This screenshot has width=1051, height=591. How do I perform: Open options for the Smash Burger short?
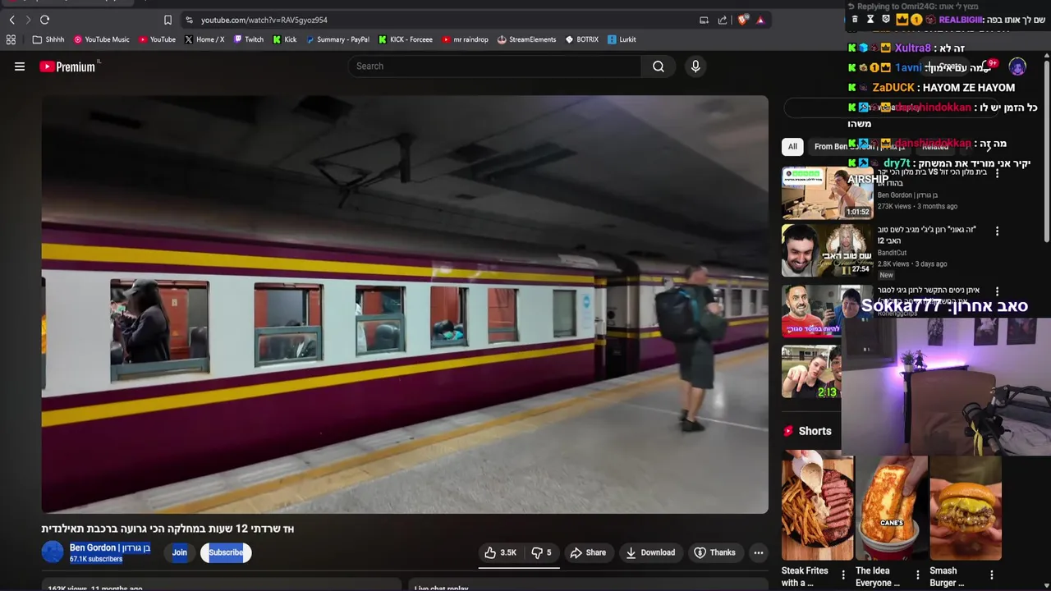click(991, 575)
